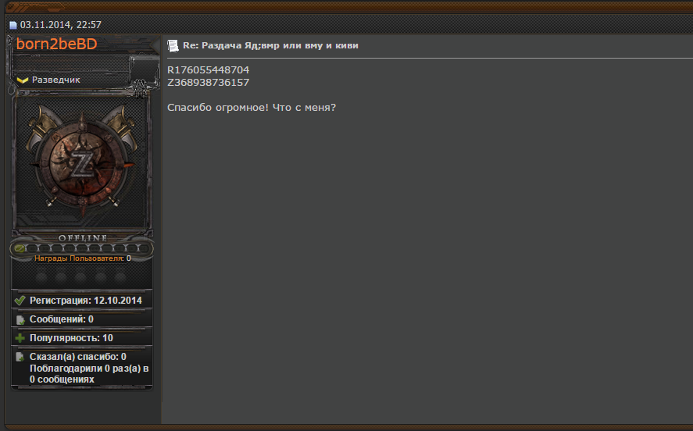Click the Сказал(а) спасибо: 0 text
The image size is (693, 431).
pos(78,357)
